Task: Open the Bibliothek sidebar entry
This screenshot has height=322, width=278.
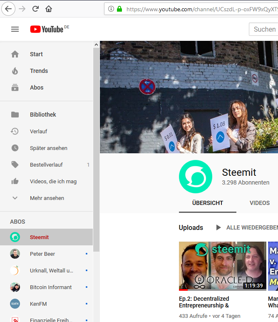Action: 46,115
